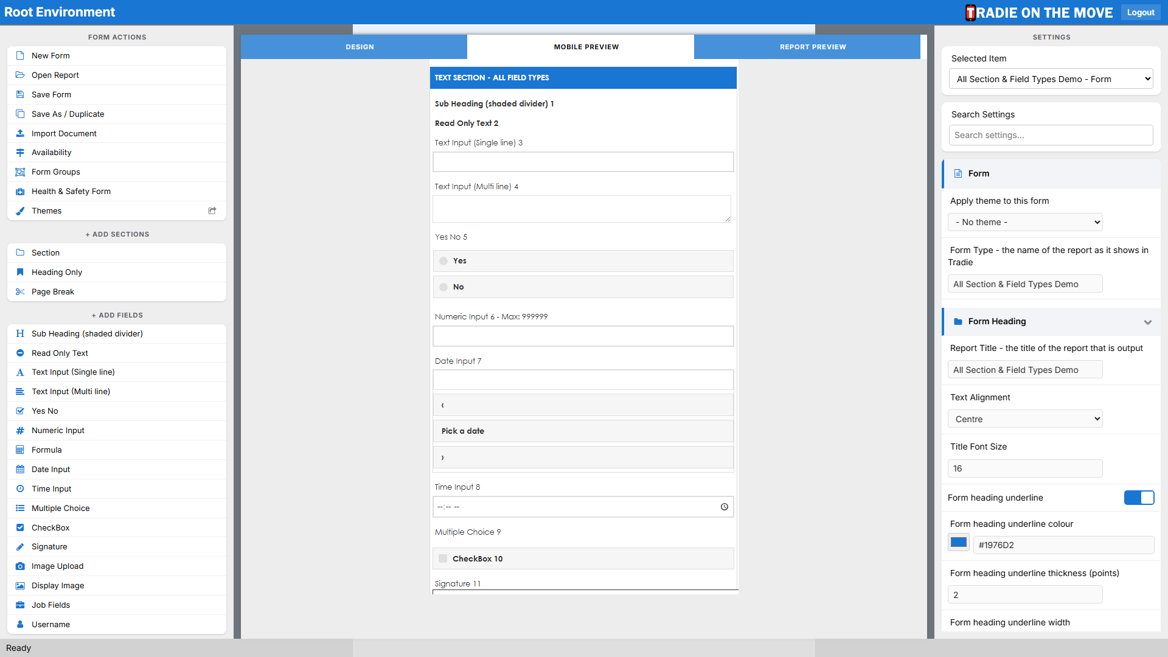Click the underline colour swatch

pos(959,542)
